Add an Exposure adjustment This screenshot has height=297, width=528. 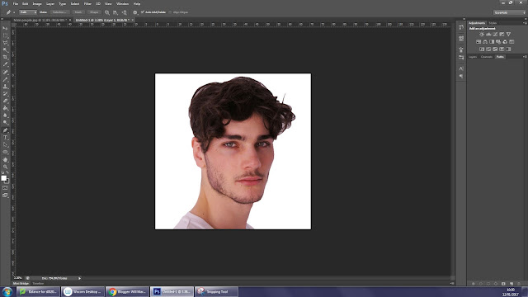(x=502, y=35)
